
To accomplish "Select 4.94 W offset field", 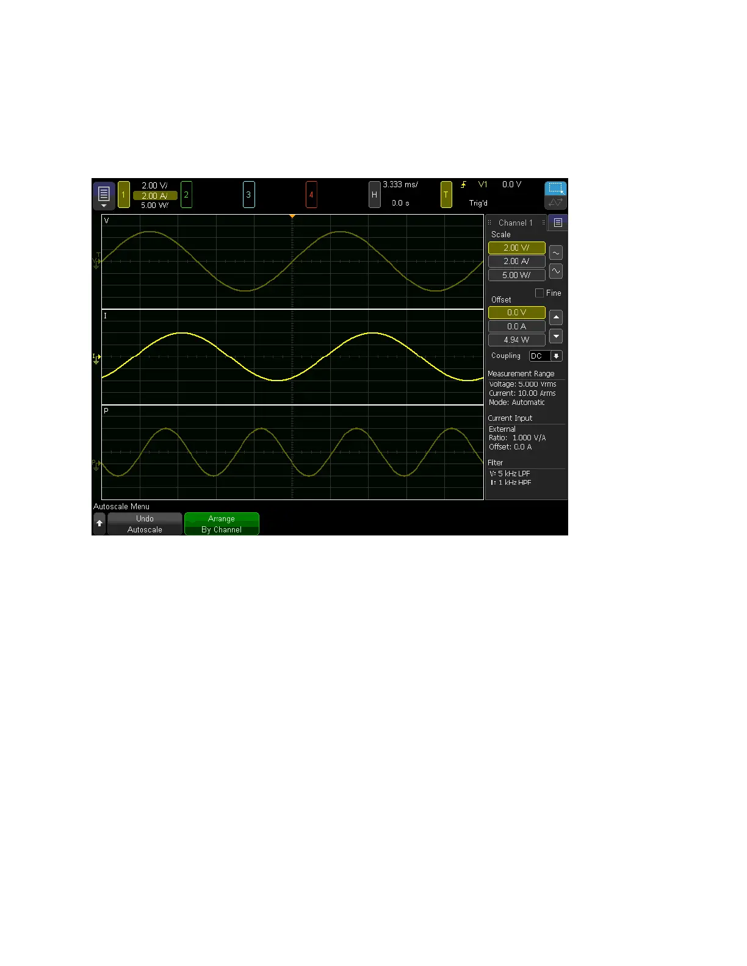I will (x=516, y=340).
